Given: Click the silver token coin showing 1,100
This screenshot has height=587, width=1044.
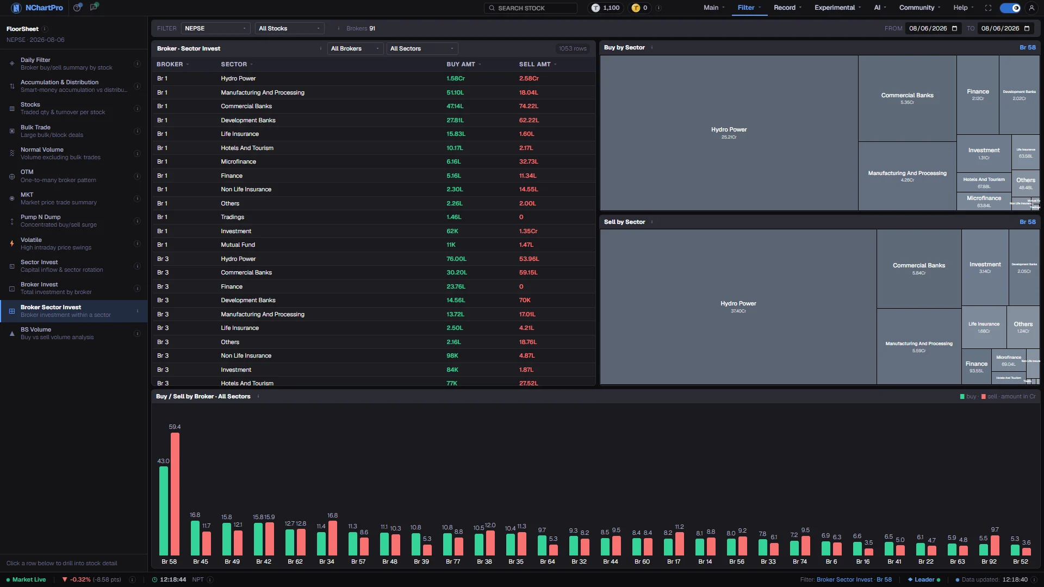Looking at the screenshot, I should (x=595, y=8).
